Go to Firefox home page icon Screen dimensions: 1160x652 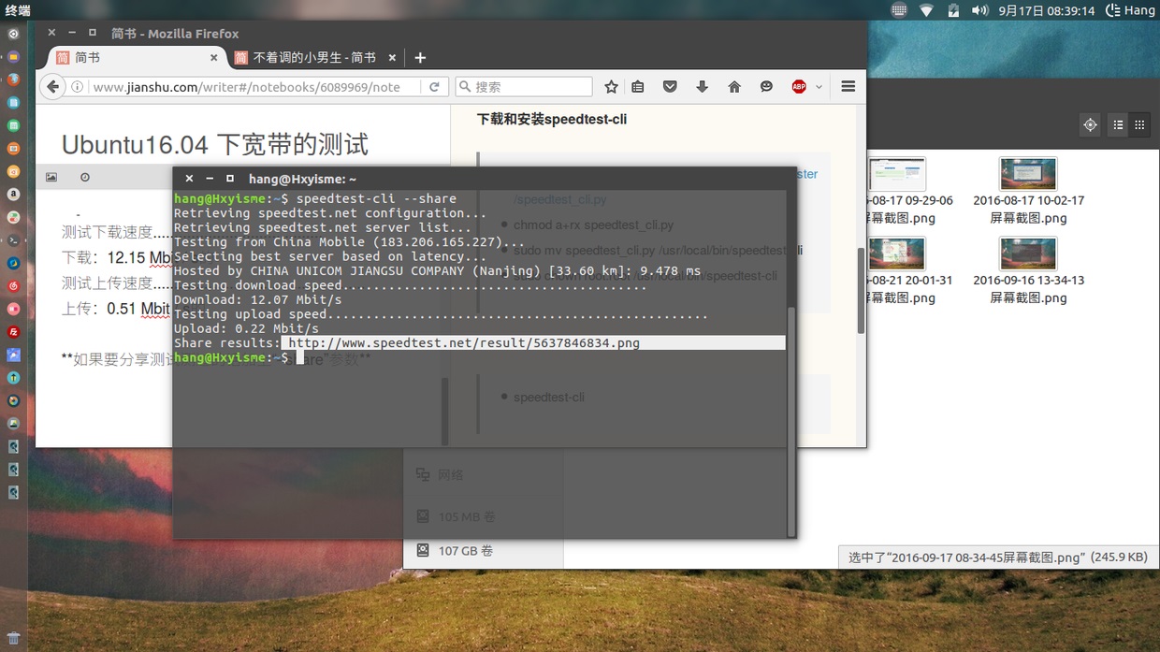pos(734,87)
